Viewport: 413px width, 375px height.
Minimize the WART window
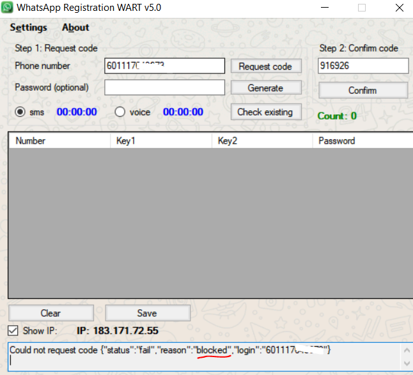click(325, 8)
